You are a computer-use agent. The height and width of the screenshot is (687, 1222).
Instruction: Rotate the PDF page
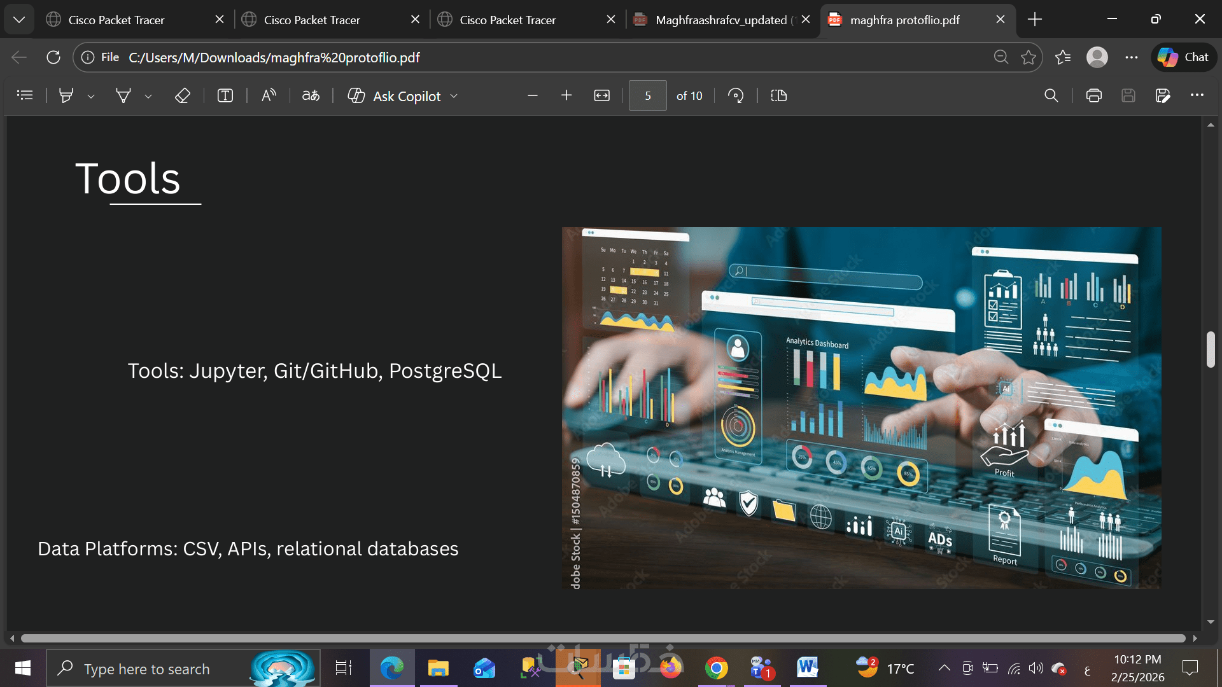coord(736,95)
